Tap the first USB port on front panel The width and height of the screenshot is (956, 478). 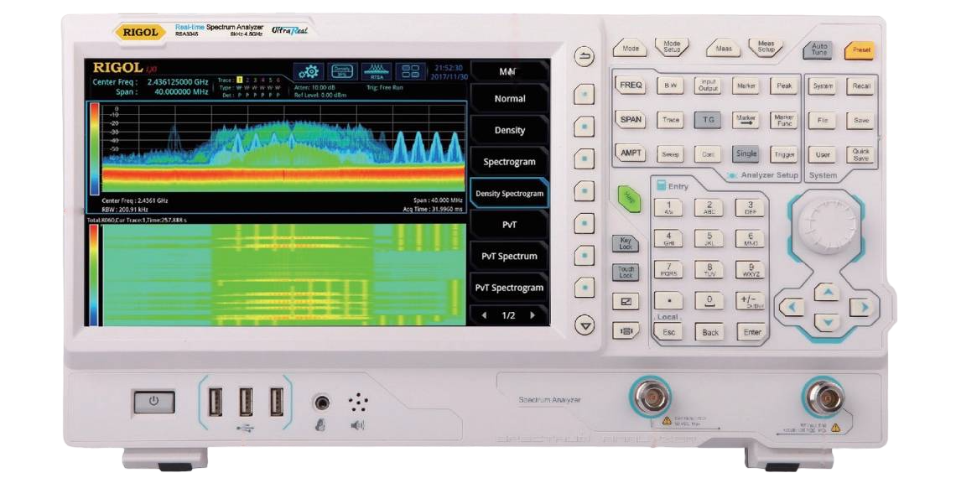point(216,402)
